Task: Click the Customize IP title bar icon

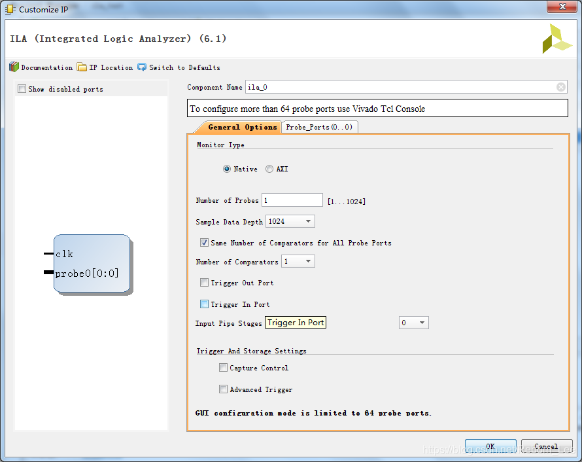Action: (x=10, y=9)
